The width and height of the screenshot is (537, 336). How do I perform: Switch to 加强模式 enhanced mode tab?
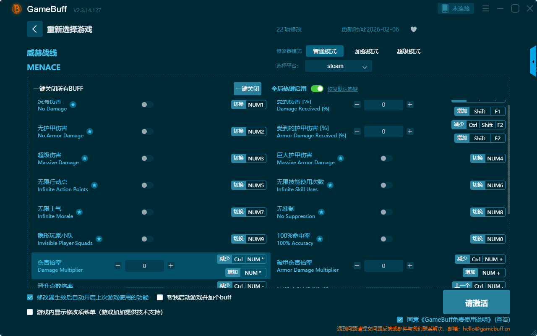pos(366,51)
